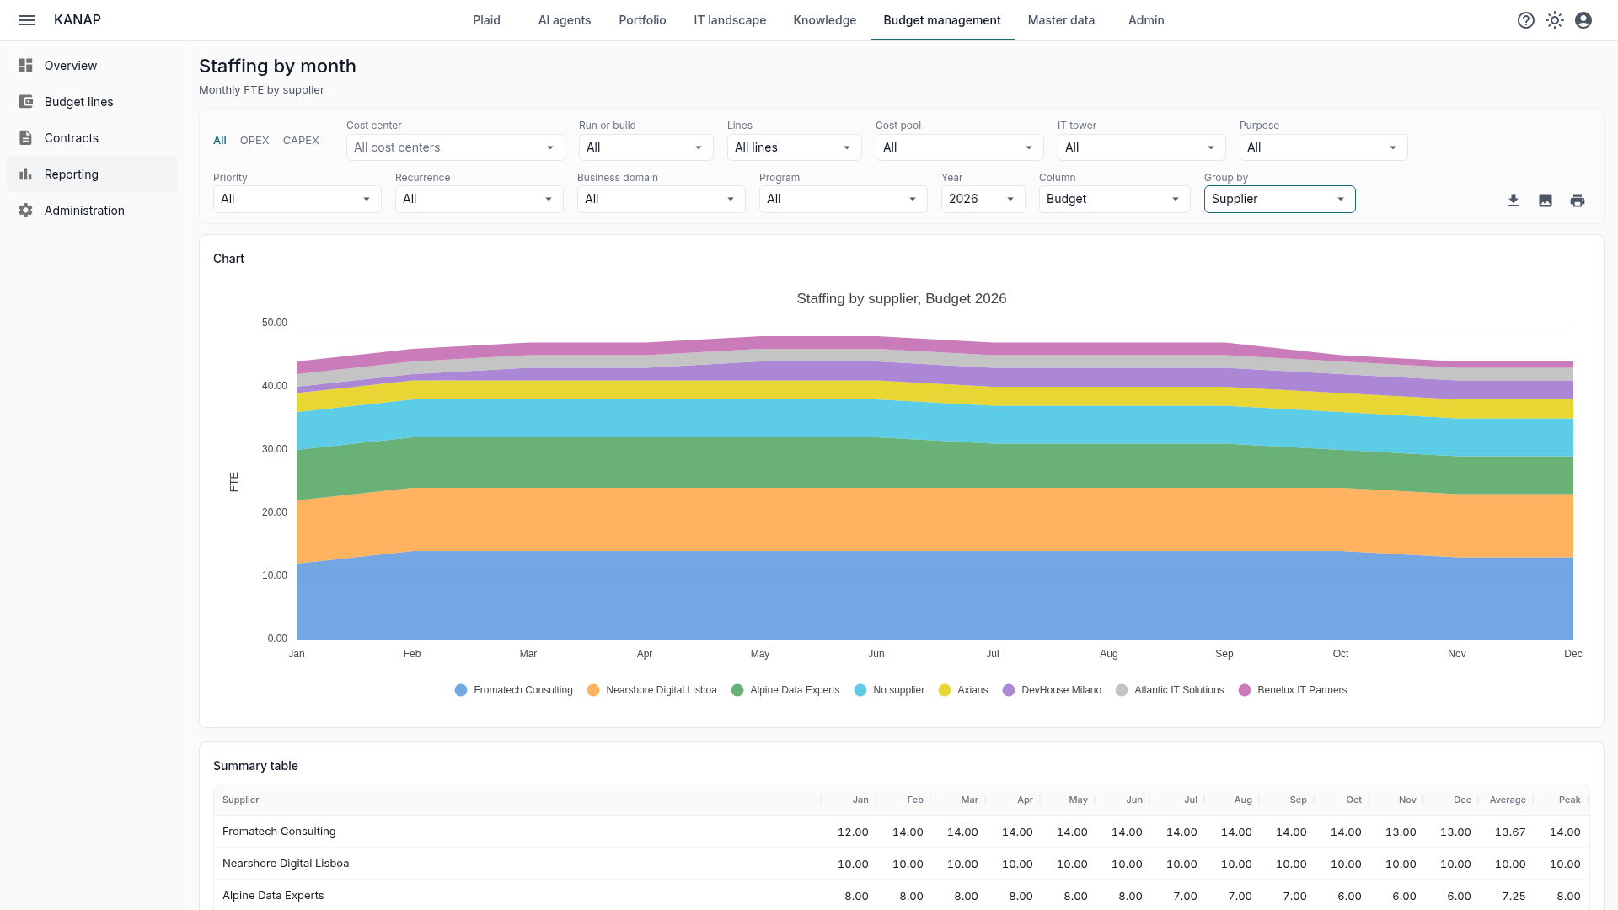Click the Budget lines wallet icon
Screen dimensions: 1618x910
tap(26, 102)
